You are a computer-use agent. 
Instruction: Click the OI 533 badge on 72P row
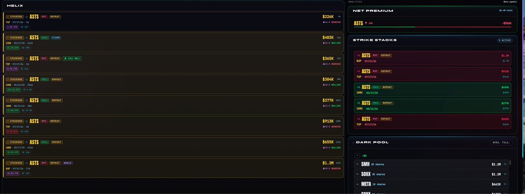point(24,69)
